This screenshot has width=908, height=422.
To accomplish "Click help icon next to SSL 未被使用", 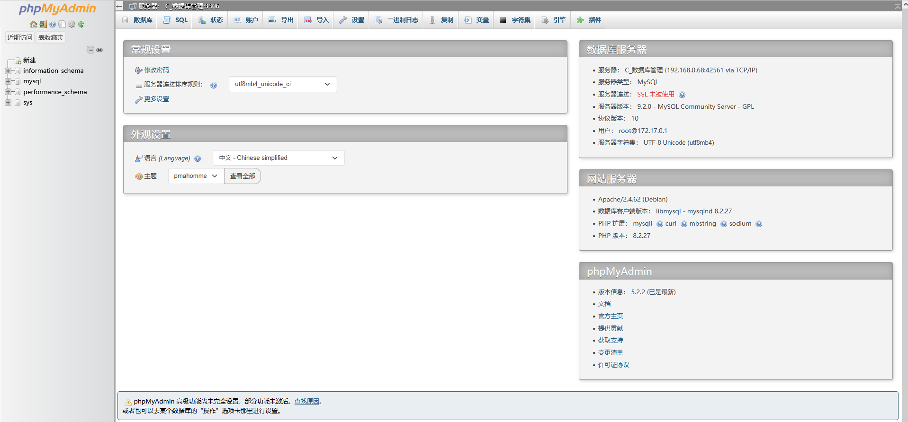I will pyautogui.click(x=682, y=95).
